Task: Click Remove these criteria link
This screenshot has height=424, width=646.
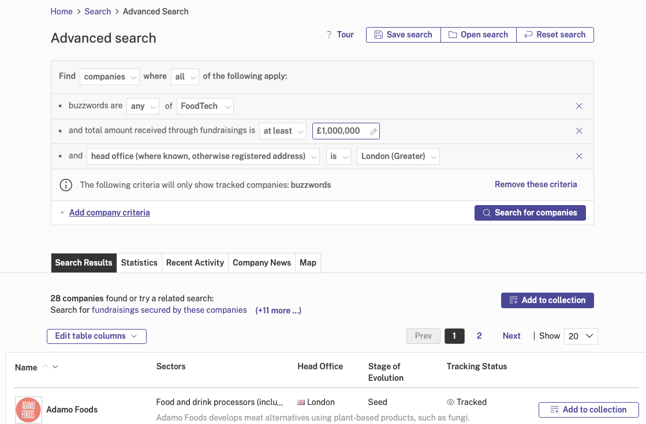Action: pos(536,185)
